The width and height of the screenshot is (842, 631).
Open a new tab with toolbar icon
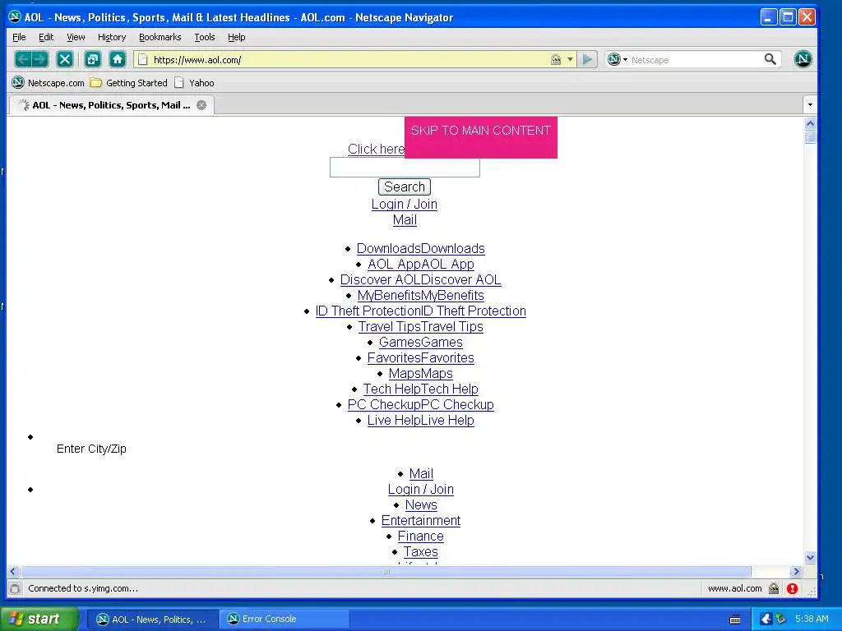pos(93,59)
